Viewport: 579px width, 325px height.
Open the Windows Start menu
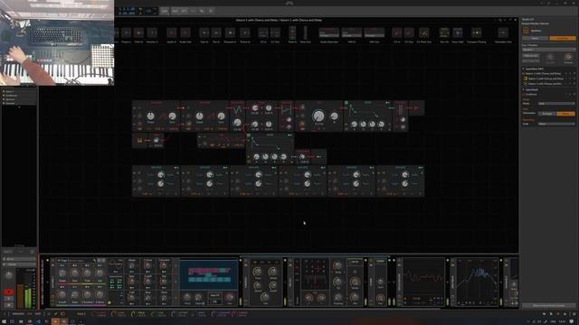click(x=4, y=321)
